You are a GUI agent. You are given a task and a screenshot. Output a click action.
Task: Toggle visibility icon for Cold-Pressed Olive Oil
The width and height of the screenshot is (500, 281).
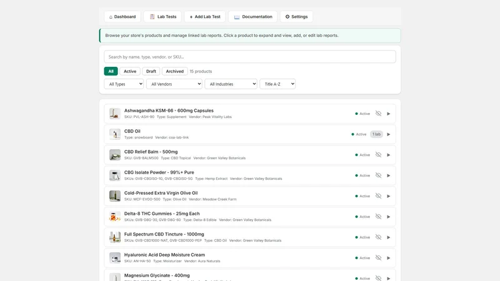pyautogui.click(x=378, y=196)
